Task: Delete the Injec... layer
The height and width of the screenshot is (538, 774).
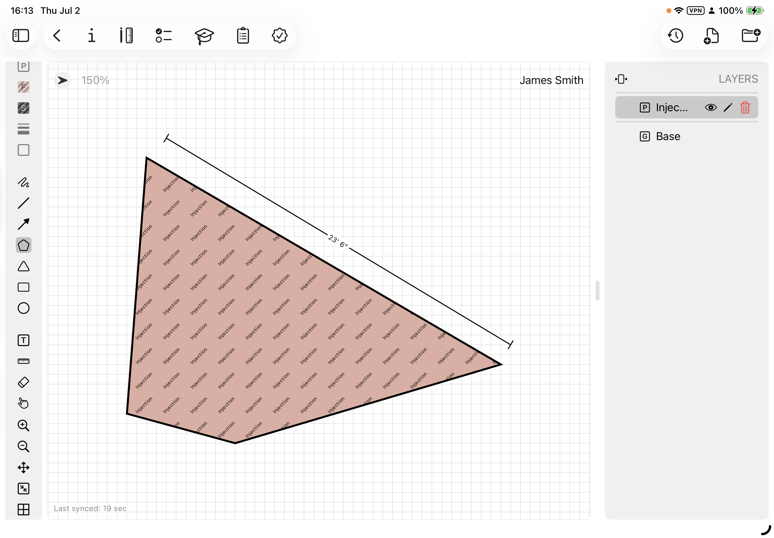Action: (745, 108)
